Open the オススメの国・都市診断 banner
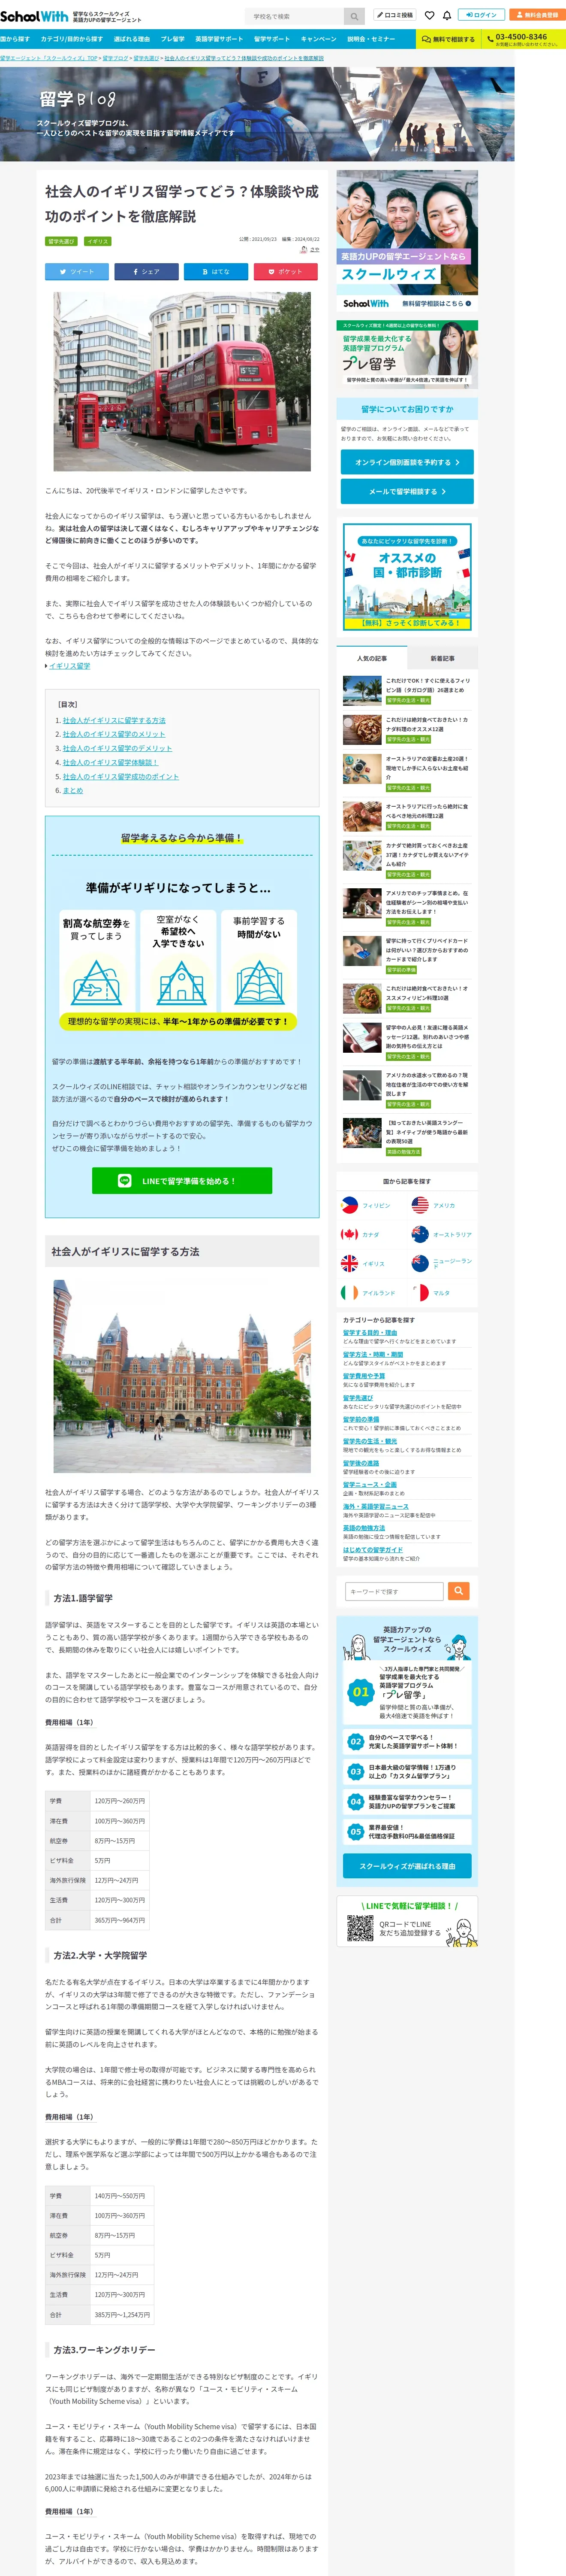The width and height of the screenshot is (566, 2576). click(407, 576)
